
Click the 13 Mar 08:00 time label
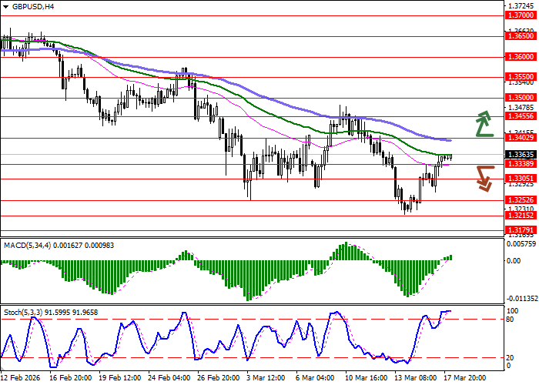(416, 378)
